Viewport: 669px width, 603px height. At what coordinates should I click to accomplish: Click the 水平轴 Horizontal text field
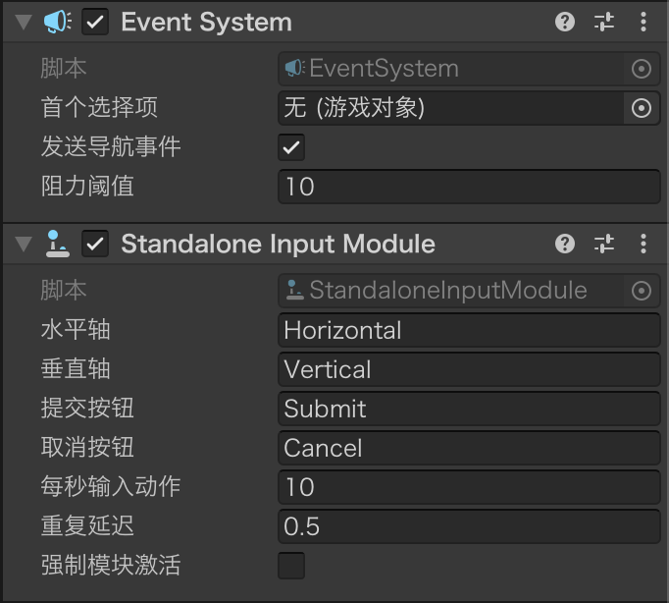(469, 330)
